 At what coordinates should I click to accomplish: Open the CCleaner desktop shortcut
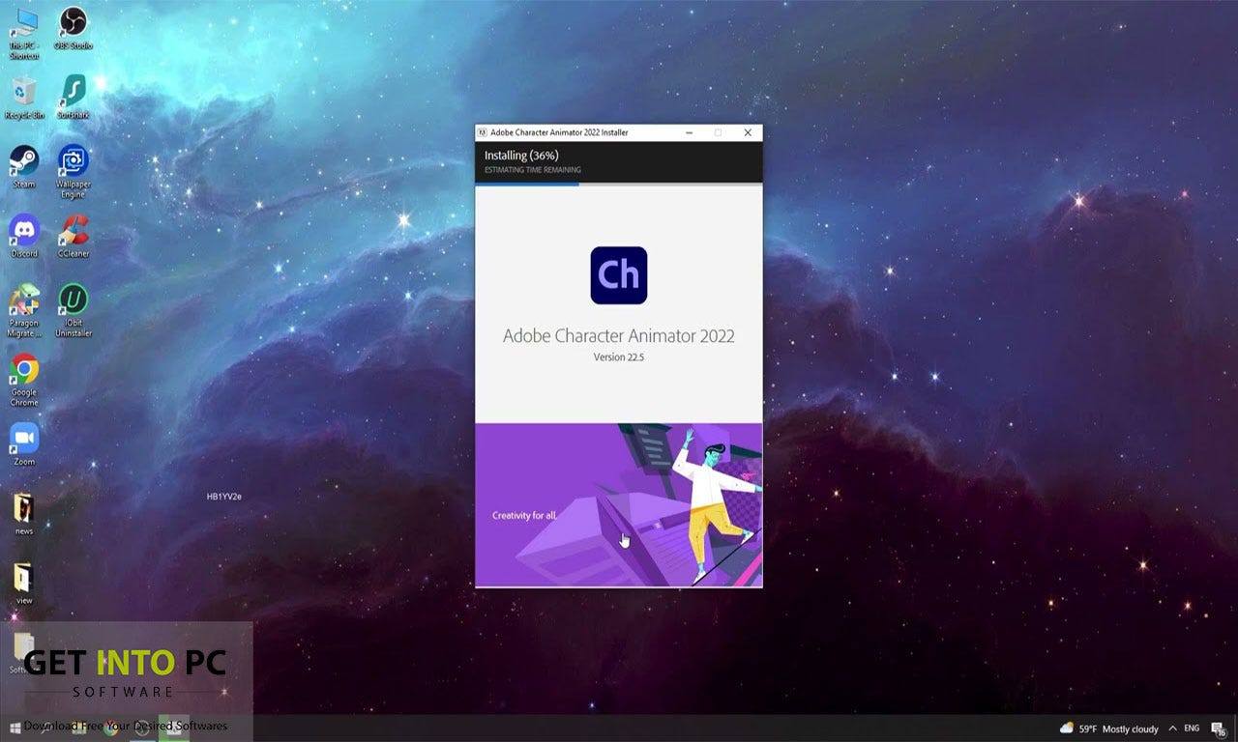pos(74,236)
